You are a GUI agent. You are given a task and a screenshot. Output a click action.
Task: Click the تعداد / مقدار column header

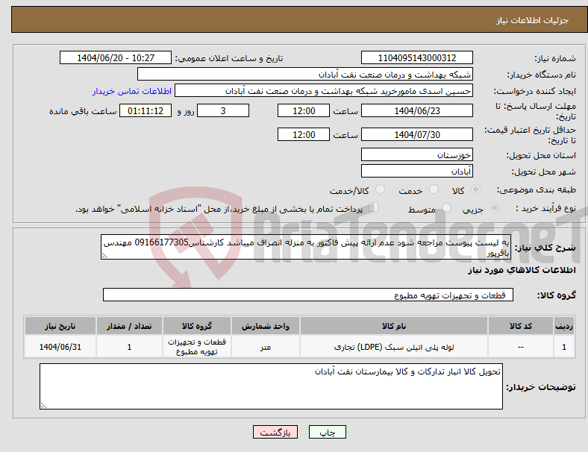pos(129,326)
